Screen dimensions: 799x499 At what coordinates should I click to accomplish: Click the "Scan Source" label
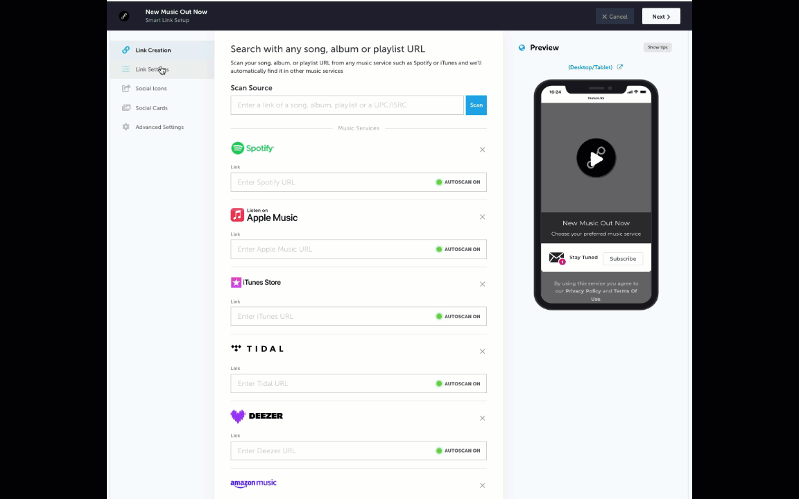point(251,87)
